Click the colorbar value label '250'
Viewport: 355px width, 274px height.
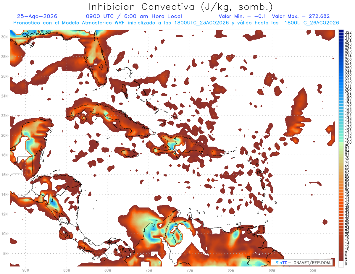coord(348,68)
